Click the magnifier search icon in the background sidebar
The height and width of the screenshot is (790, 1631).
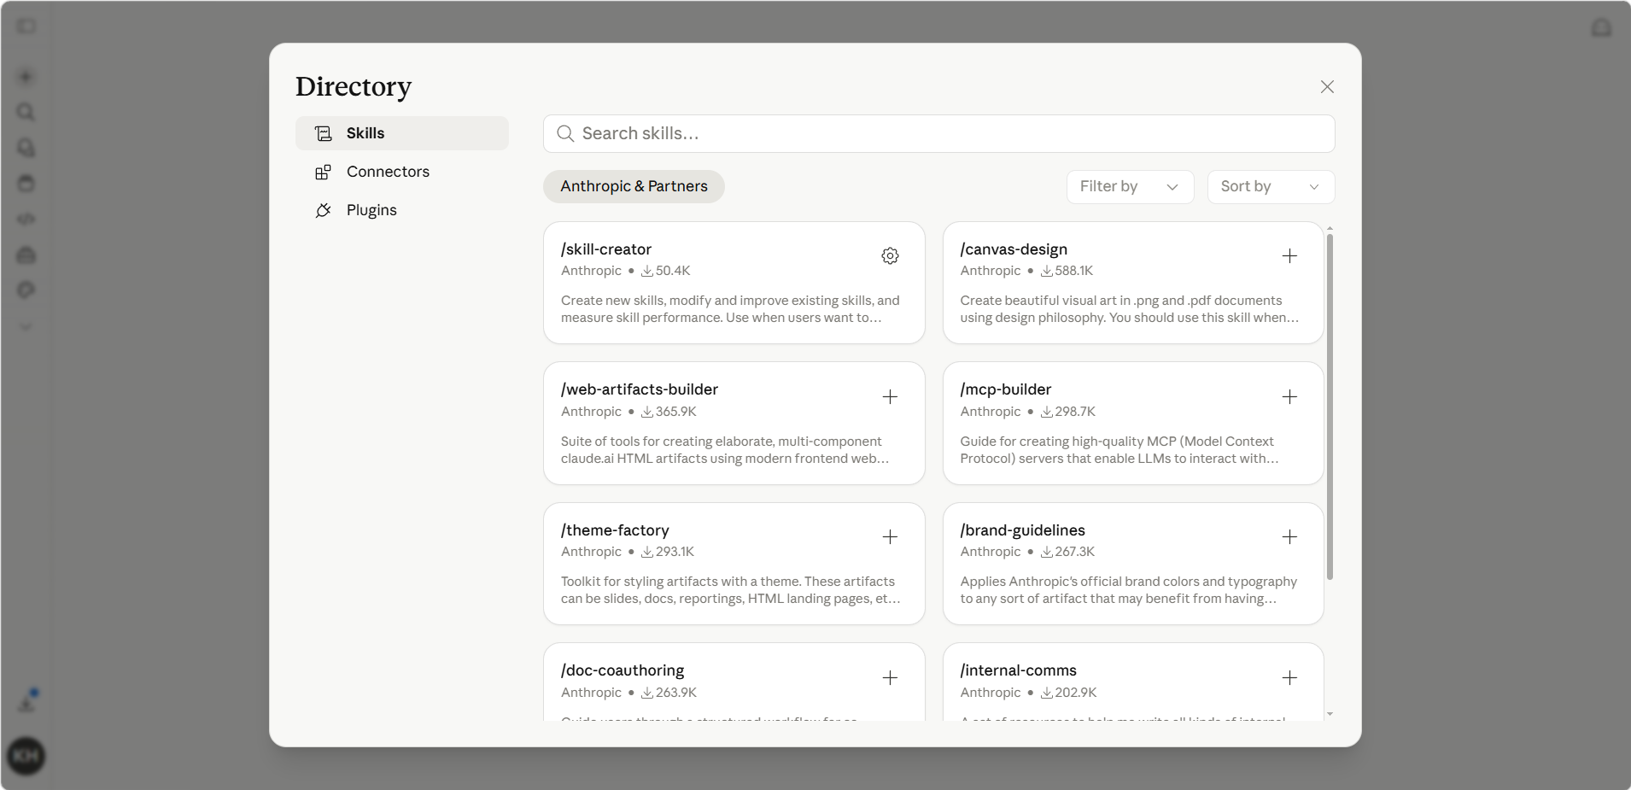pos(26,112)
